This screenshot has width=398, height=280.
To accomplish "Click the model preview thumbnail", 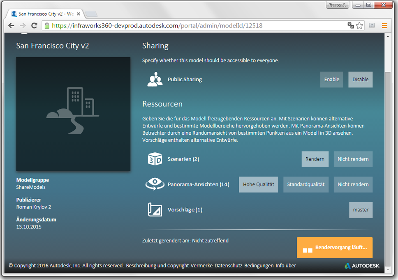I will (x=73, y=114).
